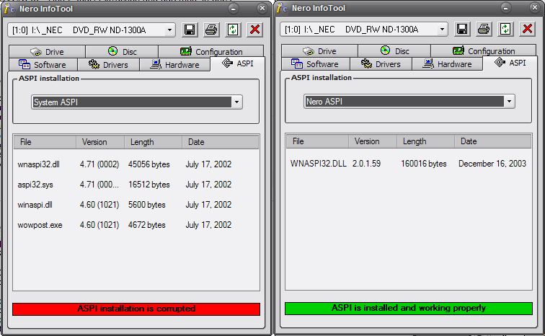The image size is (545, 336).
Task: Open Software tab in left window
Action: coord(43,65)
